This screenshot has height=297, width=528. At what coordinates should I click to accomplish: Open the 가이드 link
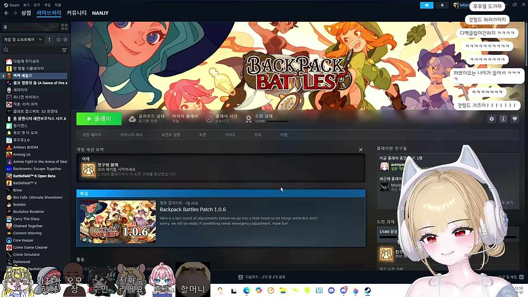[x=230, y=135]
